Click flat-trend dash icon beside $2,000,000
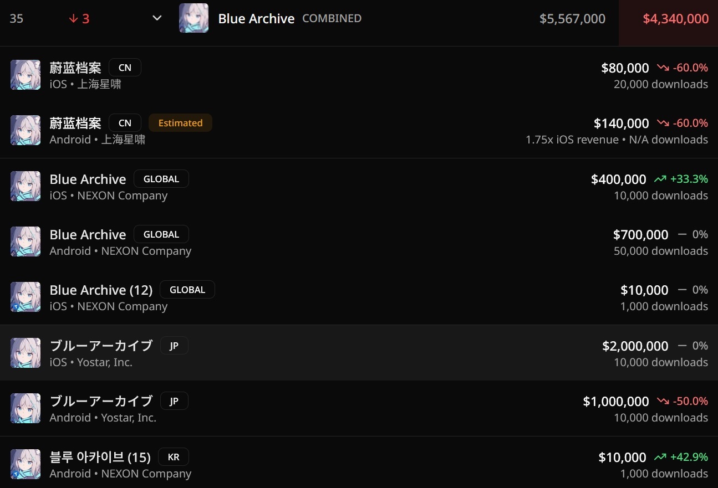Screen dimensions: 718x488 683,346
